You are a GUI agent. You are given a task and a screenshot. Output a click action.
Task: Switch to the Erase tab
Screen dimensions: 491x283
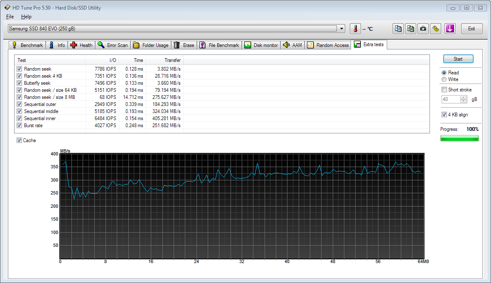(x=184, y=45)
